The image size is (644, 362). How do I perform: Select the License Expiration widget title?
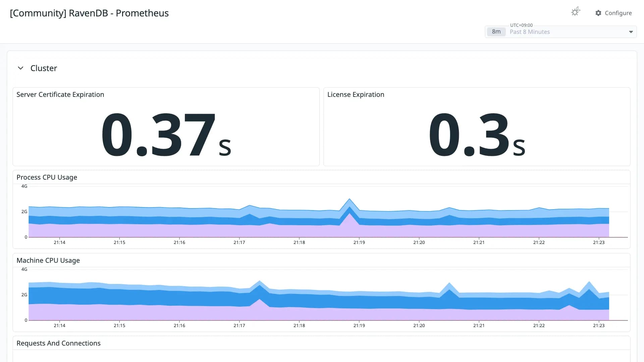coord(356,95)
